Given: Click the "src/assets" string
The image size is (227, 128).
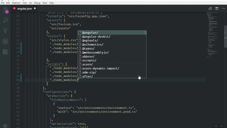Looking at the screenshot, I should tap(60, 28).
